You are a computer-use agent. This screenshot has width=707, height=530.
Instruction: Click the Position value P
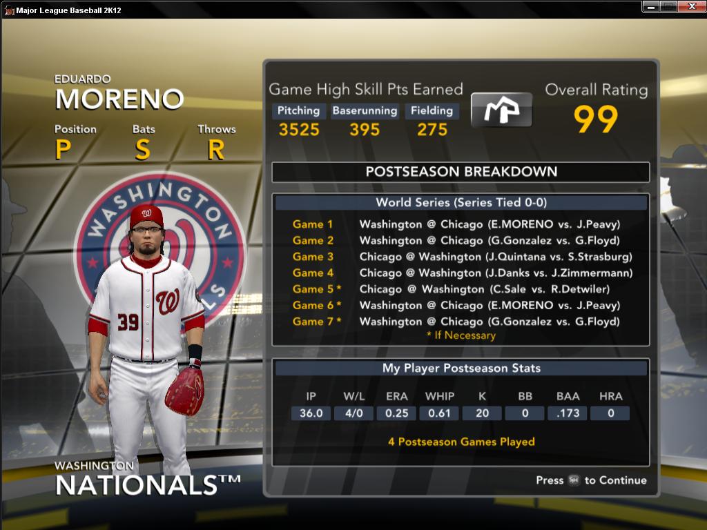(63, 150)
